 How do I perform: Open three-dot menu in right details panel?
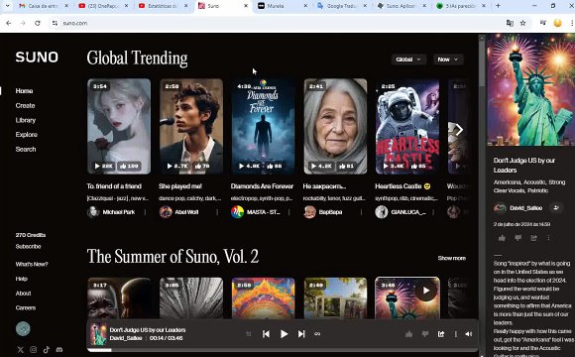click(548, 238)
